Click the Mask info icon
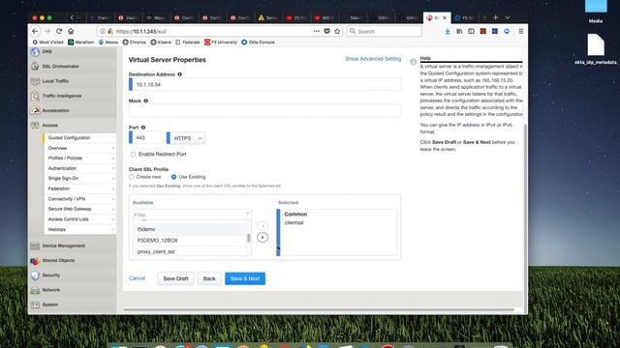The width and height of the screenshot is (620, 348). tap(146, 101)
